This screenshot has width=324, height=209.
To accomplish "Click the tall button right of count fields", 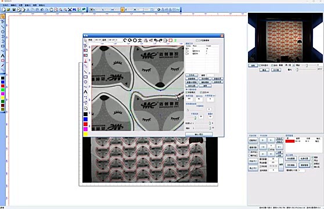I will point(281,164).
